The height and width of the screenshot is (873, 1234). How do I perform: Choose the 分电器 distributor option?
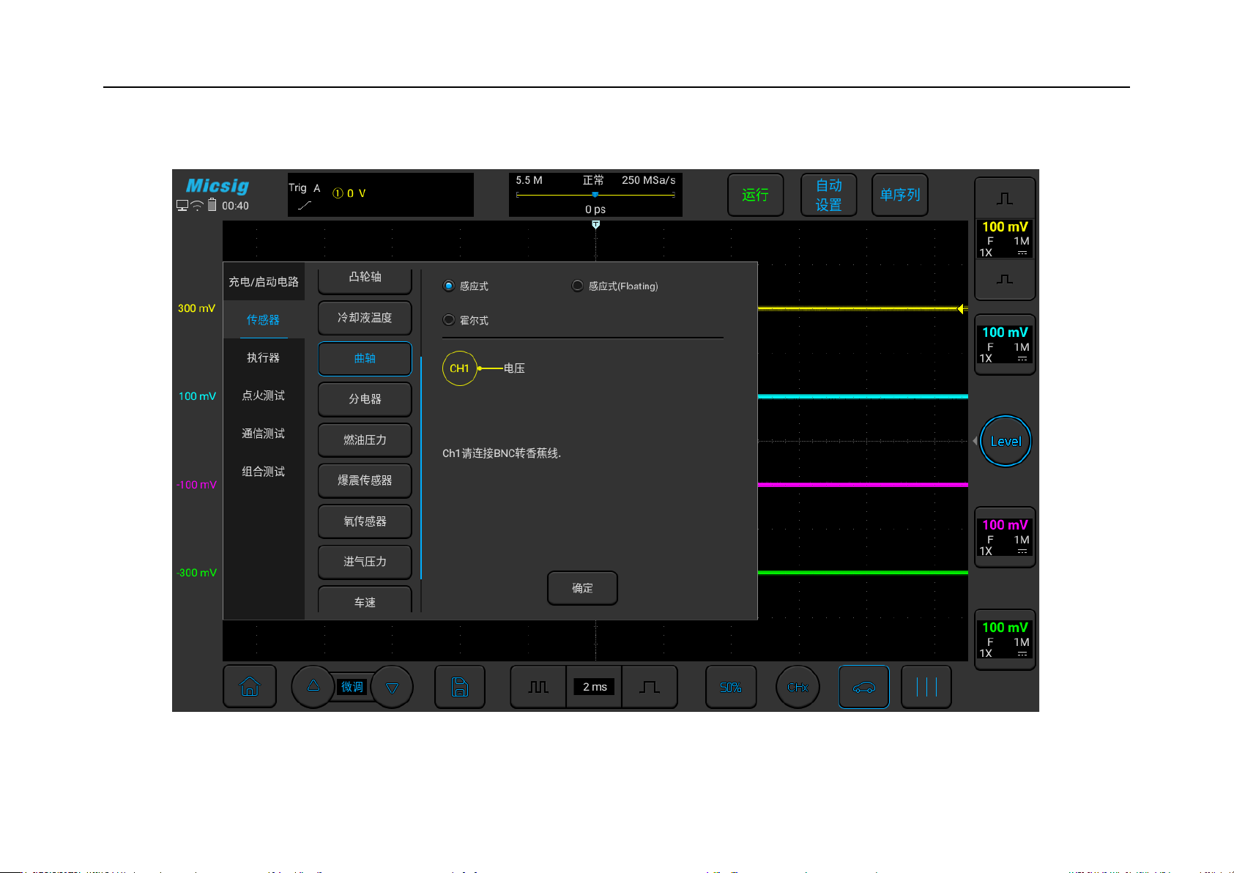365,399
